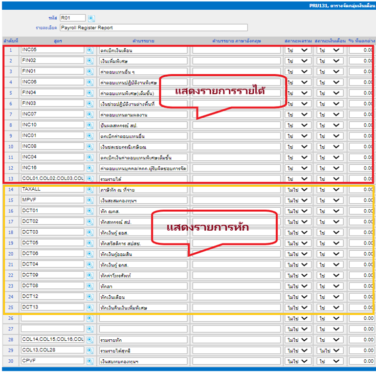Click the lookup icon next to DCT09
The image size is (376, 372).
click(90, 275)
